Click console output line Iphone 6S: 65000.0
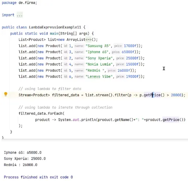188x181 pixels. [x=23, y=153]
